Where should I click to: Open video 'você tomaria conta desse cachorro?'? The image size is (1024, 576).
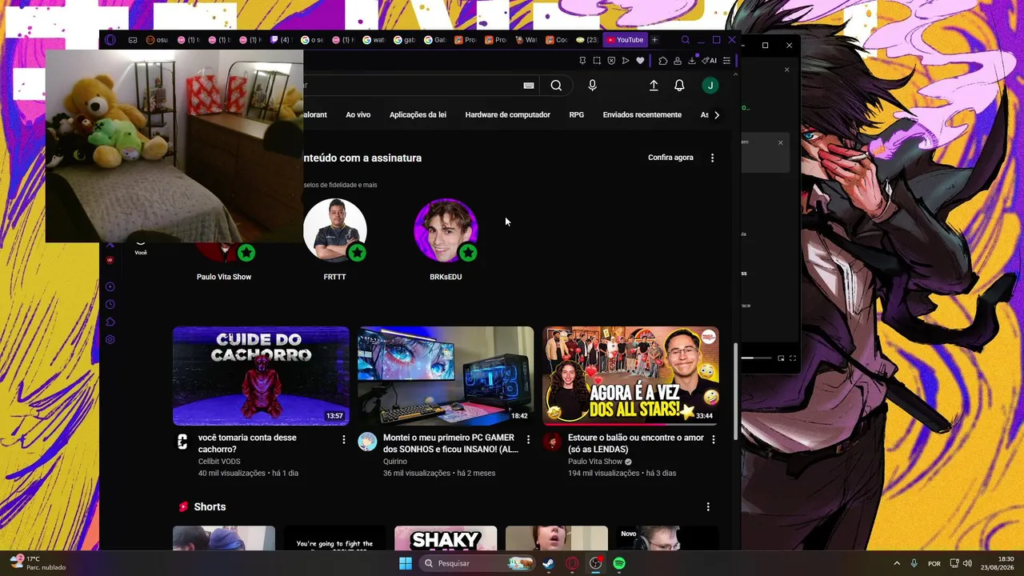[247, 443]
